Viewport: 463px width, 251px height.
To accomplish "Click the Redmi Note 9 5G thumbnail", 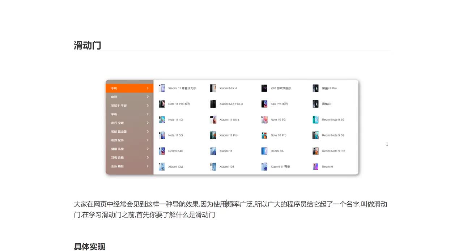I will click(316, 135).
